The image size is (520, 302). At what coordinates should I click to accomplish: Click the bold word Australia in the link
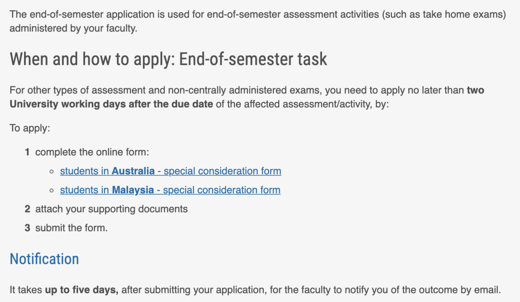tap(133, 171)
